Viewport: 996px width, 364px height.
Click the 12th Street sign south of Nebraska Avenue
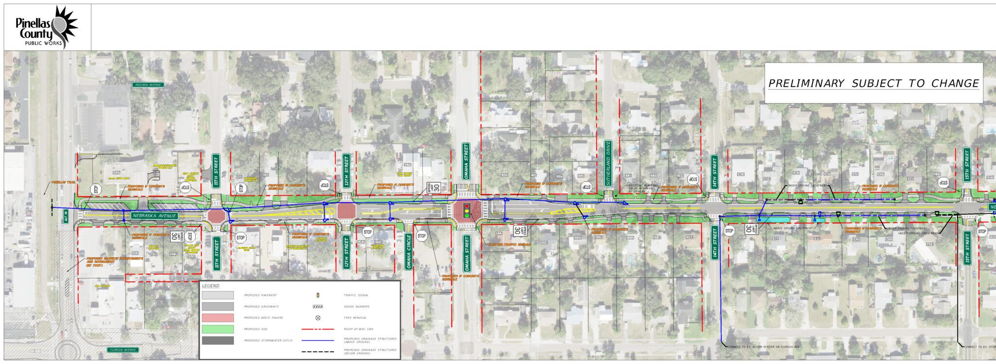click(347, 252)
